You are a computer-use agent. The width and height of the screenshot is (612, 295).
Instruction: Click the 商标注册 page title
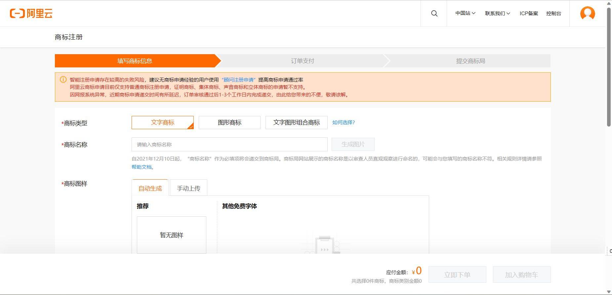pyautogui.click(x=68, y=37)
